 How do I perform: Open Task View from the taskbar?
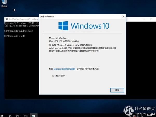(17, 116)
